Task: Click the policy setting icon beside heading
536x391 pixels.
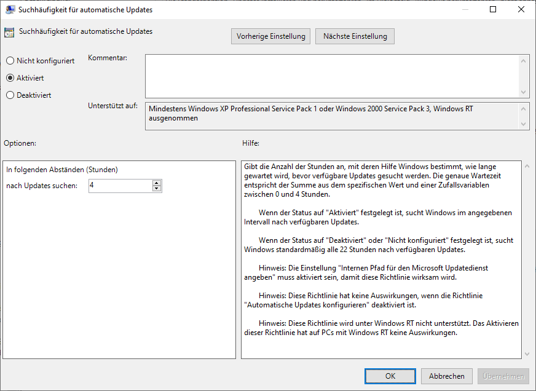Action: click(9, 32)
